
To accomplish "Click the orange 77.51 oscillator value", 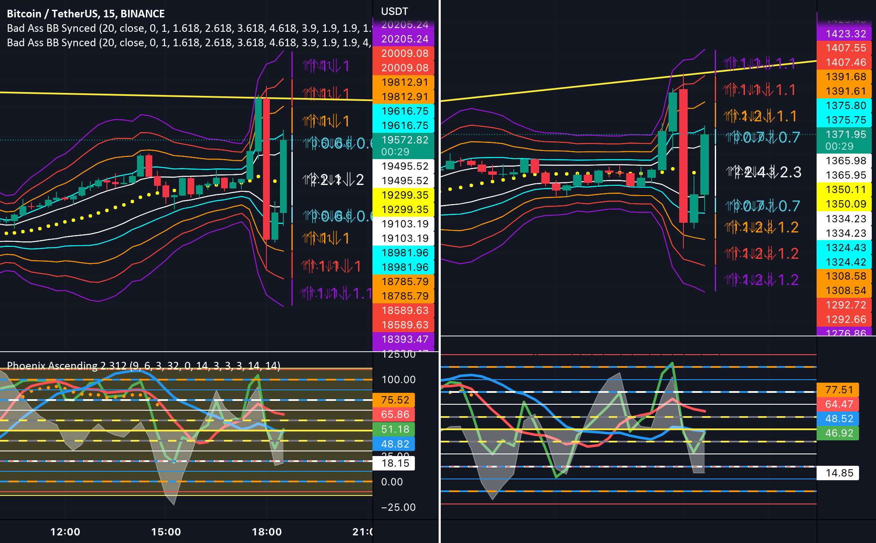I will point(838,390).
